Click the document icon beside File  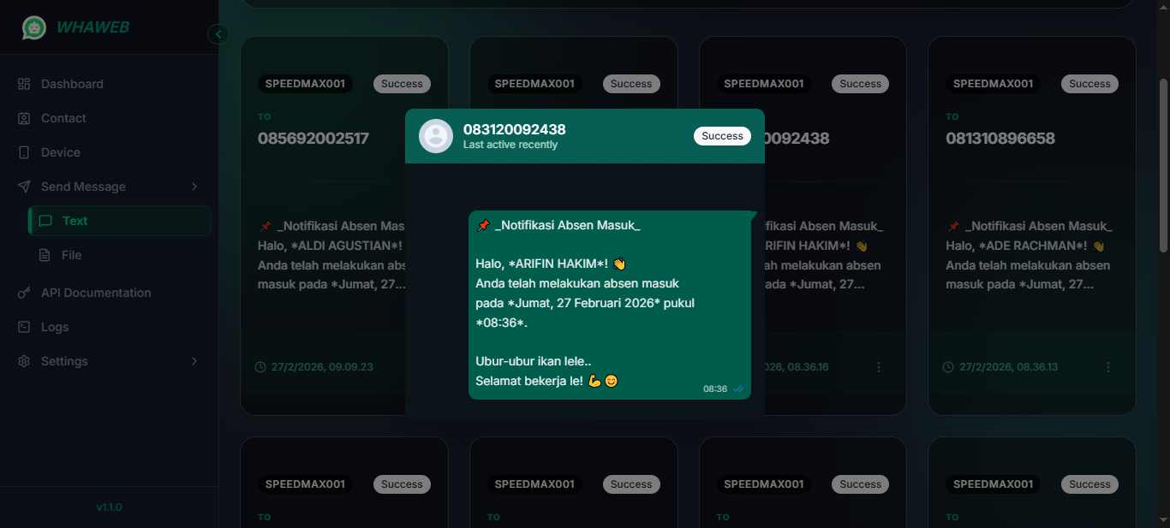pyautogui.click(x=45, y=255)
